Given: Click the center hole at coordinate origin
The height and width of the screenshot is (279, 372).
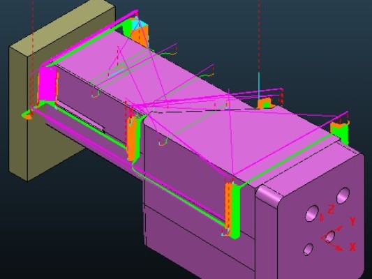Looking at the screenshot, I should pyautogui.click(x=330, y=236).
